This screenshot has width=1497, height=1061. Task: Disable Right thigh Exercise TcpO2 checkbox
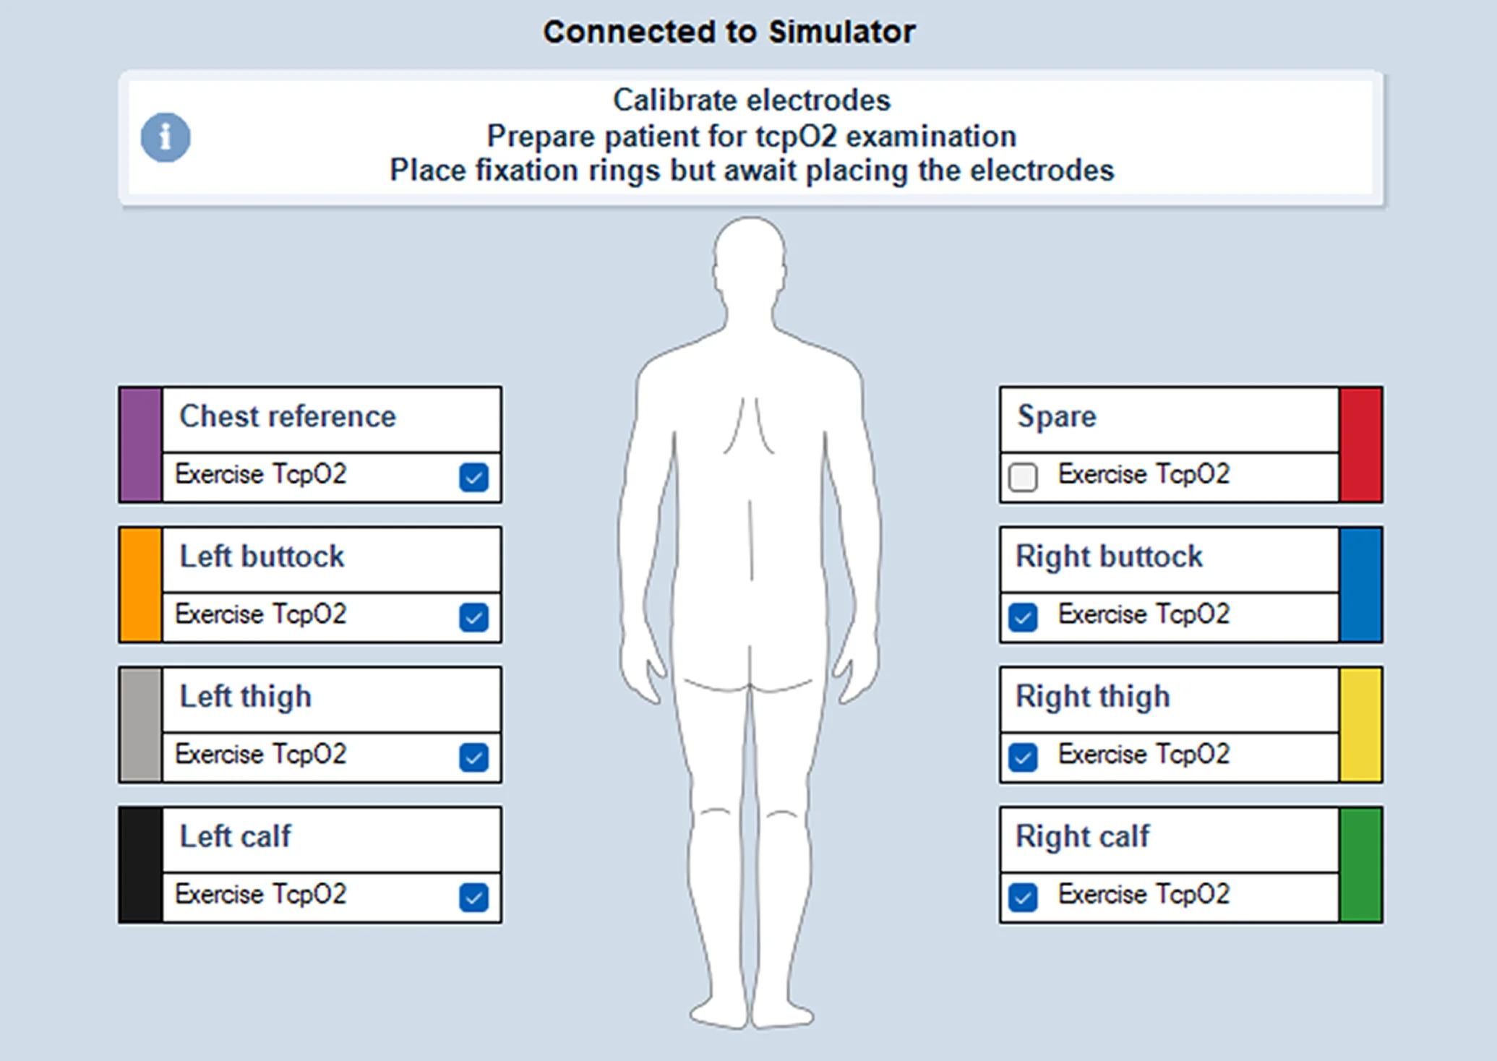(1023, 757)
